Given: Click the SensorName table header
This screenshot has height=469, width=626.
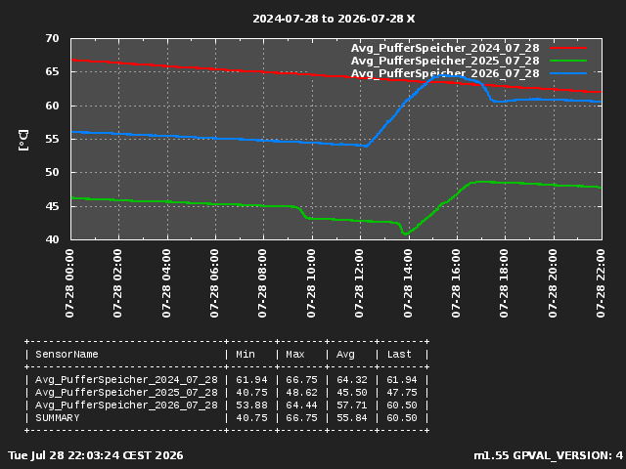Looking at the screenshot, I should coord(67,355).
